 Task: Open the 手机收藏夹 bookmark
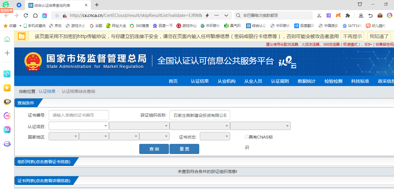coord(35,26)
